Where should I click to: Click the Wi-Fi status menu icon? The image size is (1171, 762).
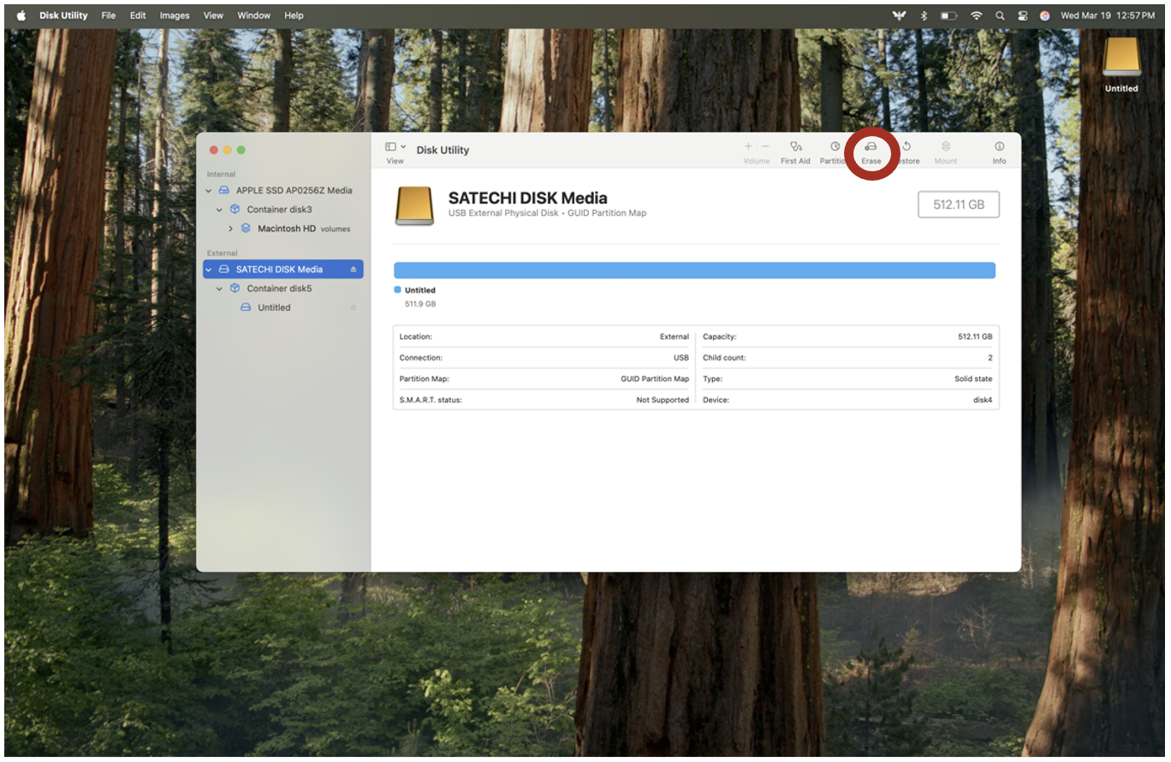(976, 15)
